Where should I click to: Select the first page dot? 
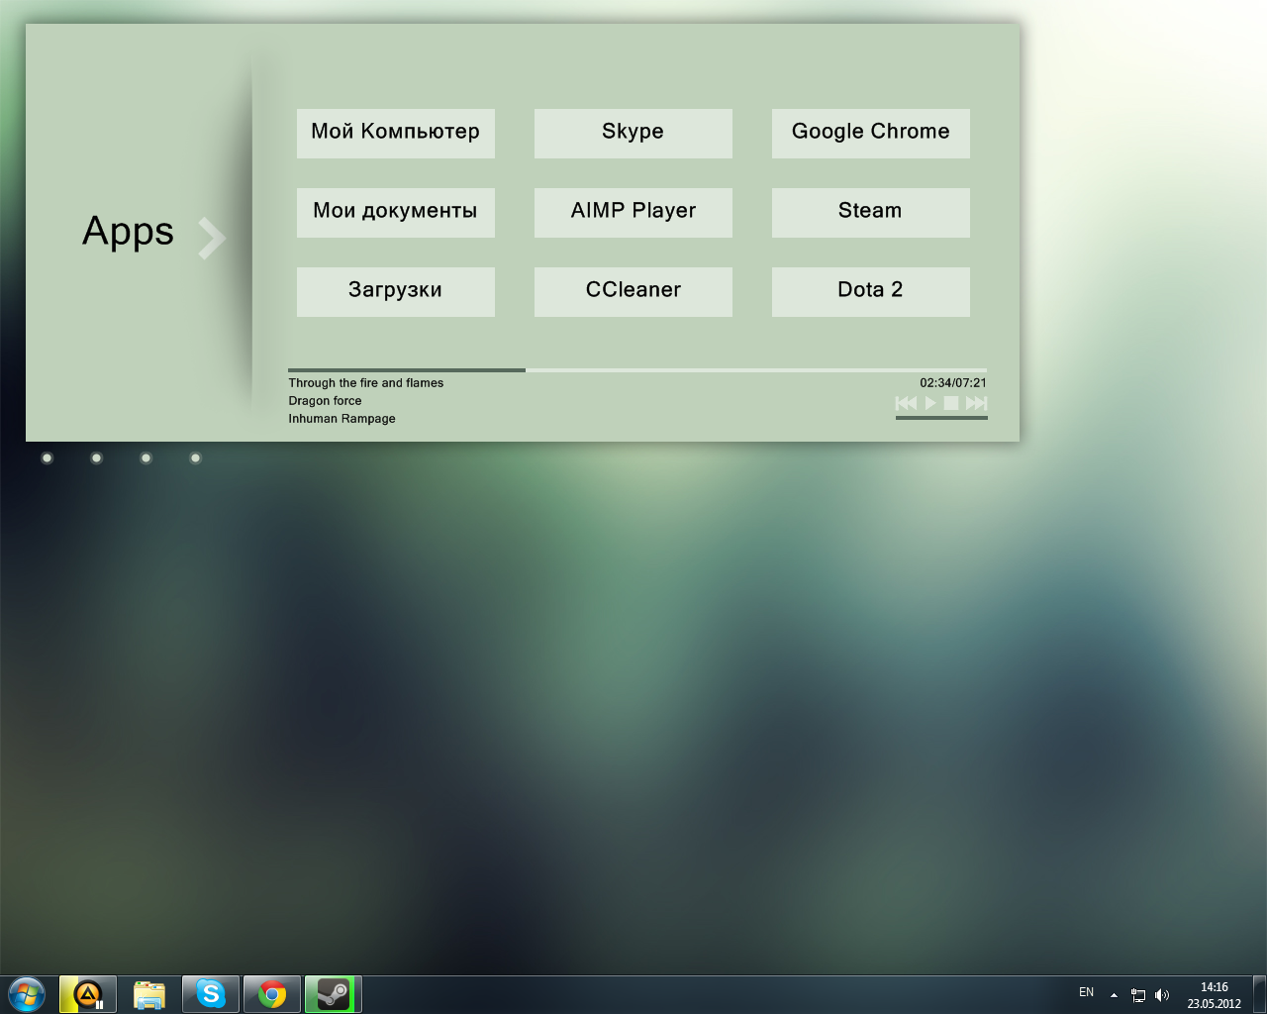48,457
